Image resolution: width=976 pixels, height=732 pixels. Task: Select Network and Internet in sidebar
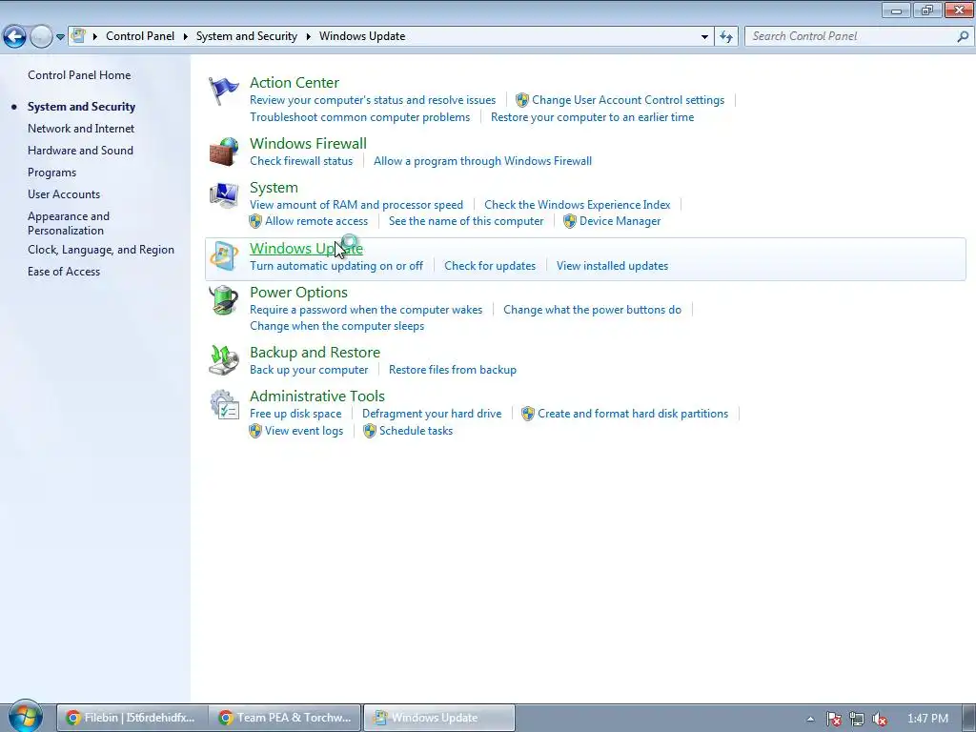[x=81, y=129]
